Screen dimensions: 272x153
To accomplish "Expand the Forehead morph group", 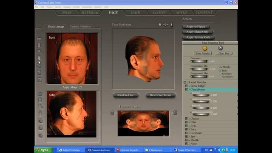I will [187, 133].
